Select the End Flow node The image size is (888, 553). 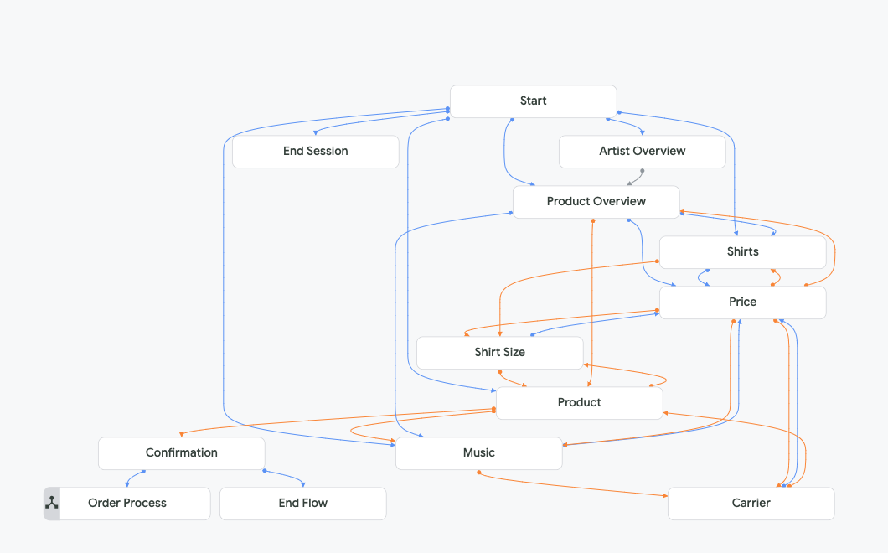(302, 504)
